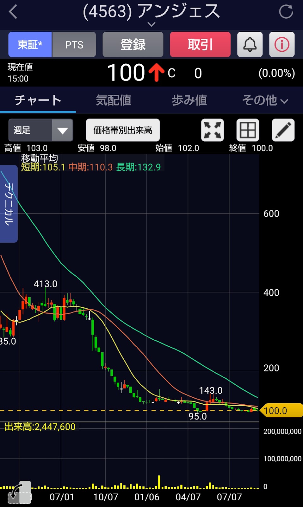Tap the current price 100 value

click(126, 73)
